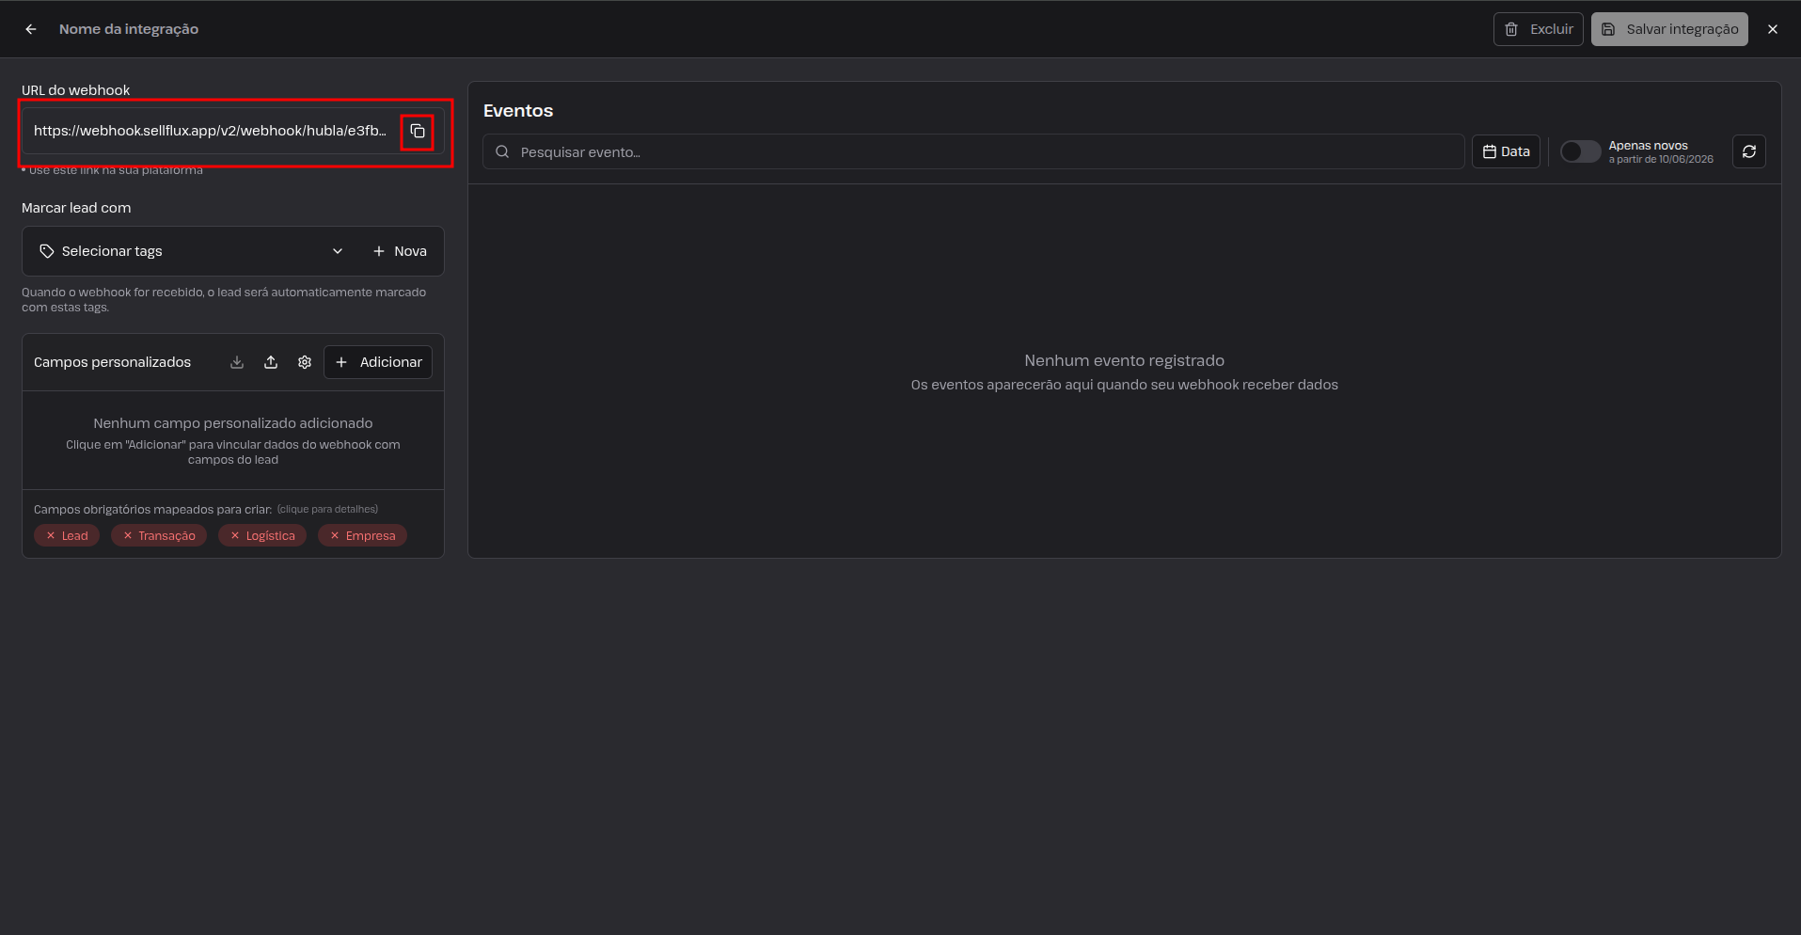Screen dimensions: 1801x935
Task: Click Salvar integração button
Action: click(1669, 29)
